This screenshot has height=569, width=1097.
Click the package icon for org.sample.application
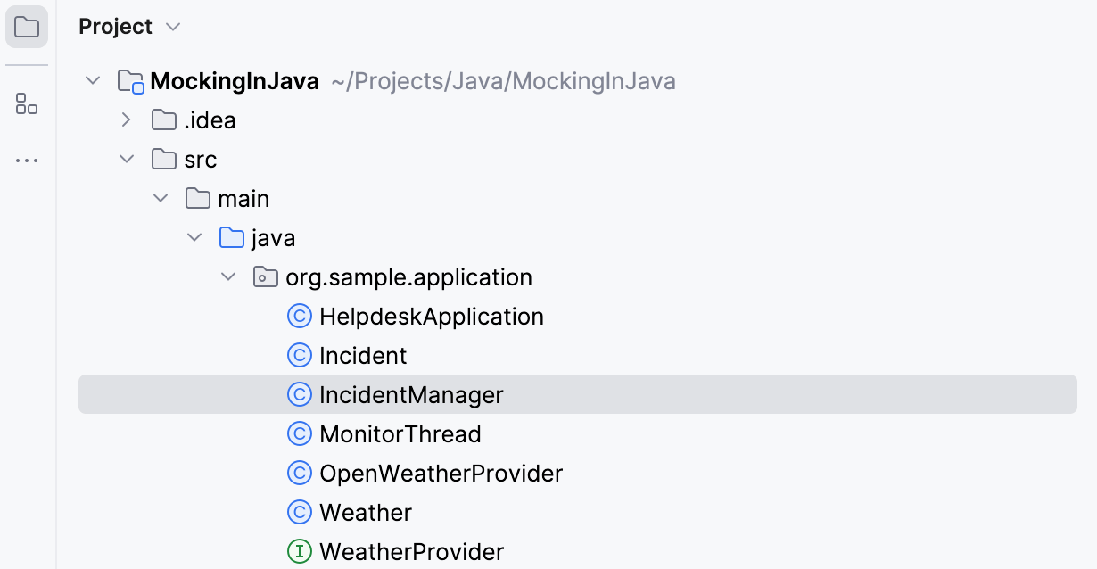point(265,276)
